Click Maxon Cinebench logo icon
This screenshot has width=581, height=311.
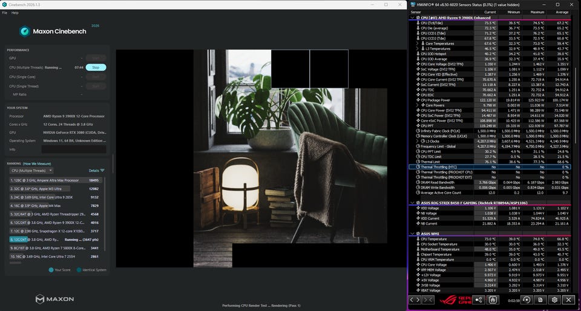pos(25,31)
